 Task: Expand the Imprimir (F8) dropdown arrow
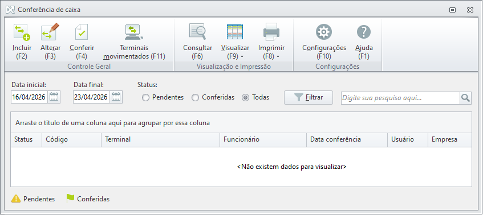pos(278,57)
